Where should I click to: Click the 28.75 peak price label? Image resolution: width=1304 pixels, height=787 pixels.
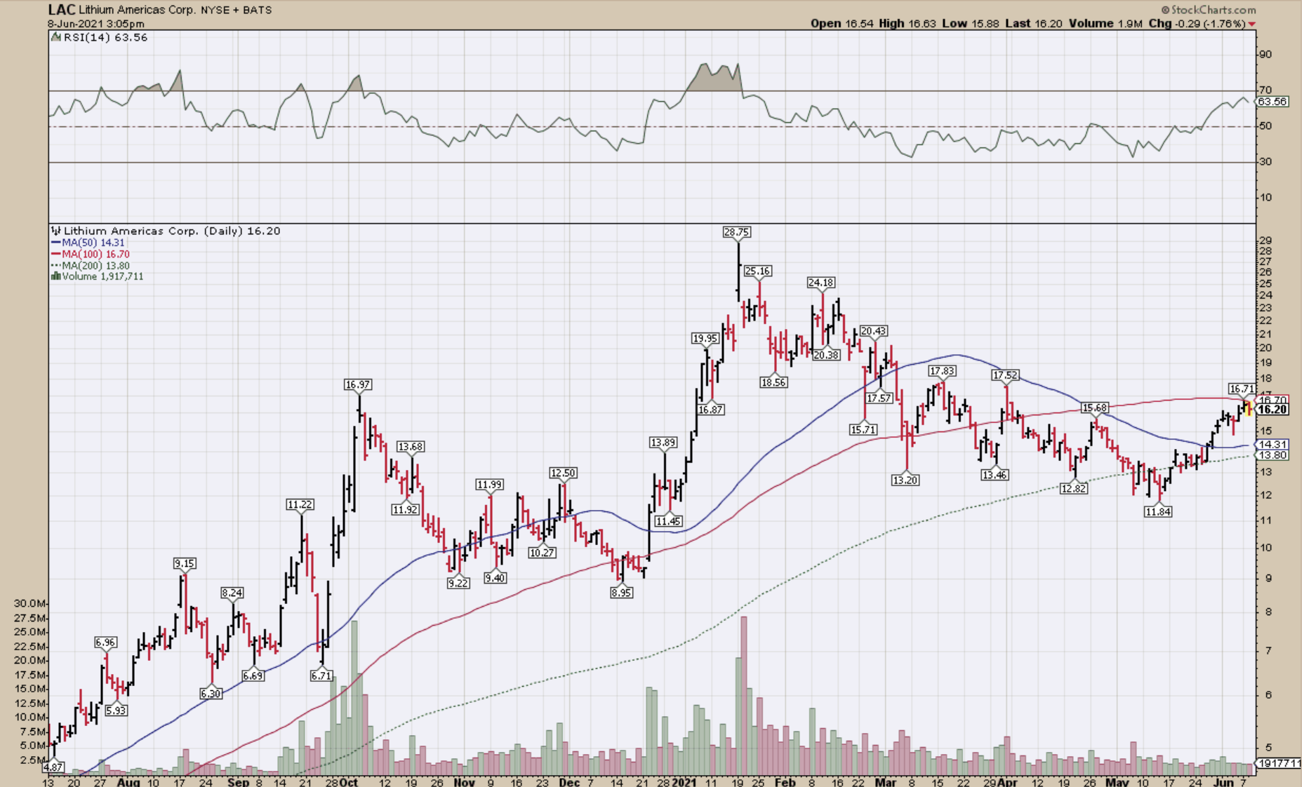[737, 231]
